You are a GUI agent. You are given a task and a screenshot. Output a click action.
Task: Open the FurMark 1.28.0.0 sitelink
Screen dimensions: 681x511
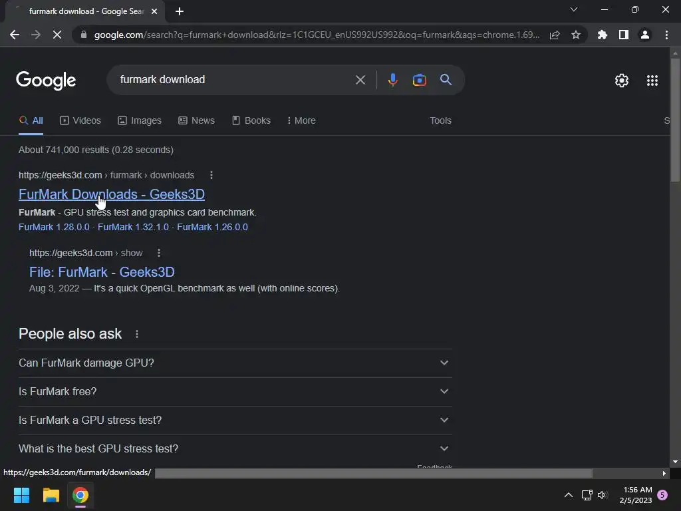[54, 228]
